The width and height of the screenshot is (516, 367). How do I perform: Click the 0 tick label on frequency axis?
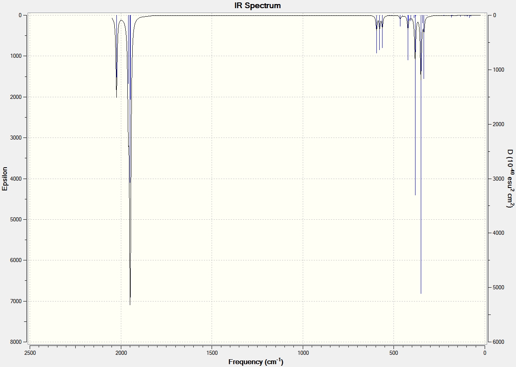pos(485,353)
